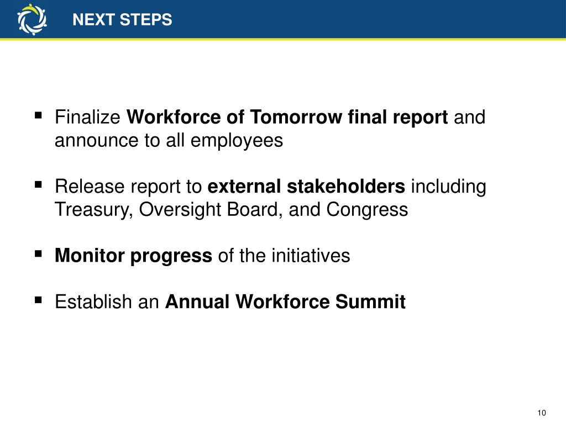Select Annual Workforce Summit text
The height and width of the screenshot is (424, 566).
tap(285, 302)
